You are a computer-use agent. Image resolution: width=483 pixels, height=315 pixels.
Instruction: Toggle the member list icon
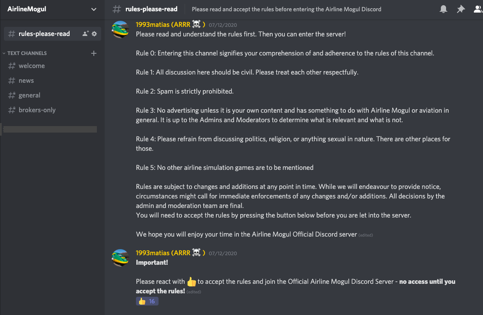click(x=478, y=9)
